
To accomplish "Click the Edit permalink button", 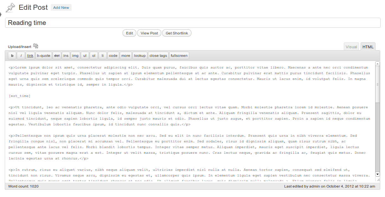I will (130, 33).
